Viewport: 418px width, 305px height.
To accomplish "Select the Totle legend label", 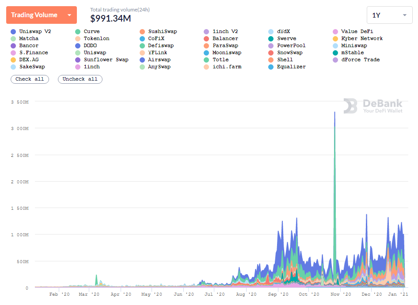I will pyautogui.click(x=220, y=60).
